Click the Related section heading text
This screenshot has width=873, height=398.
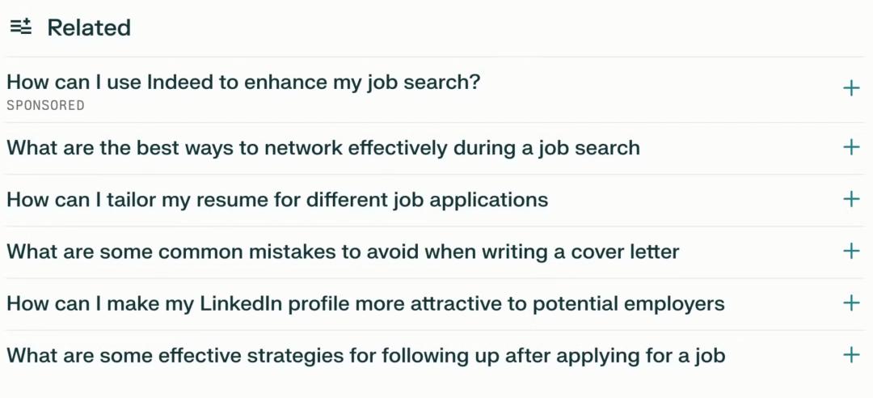[x=89, y=28]
